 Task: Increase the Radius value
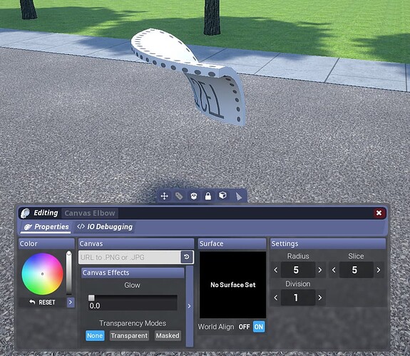(x=320, y=270)
